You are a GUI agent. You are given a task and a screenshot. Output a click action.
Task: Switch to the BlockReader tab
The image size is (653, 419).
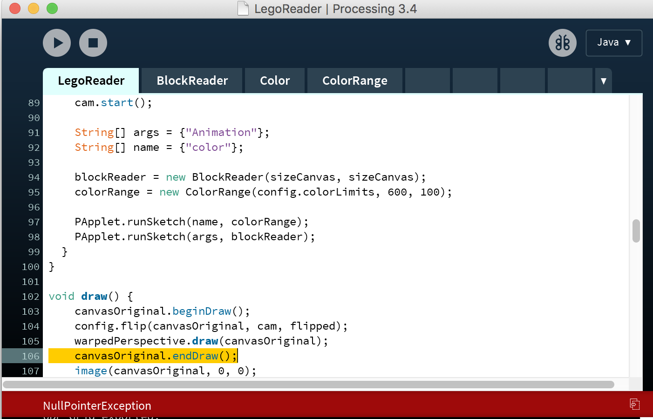coord(192,81)
